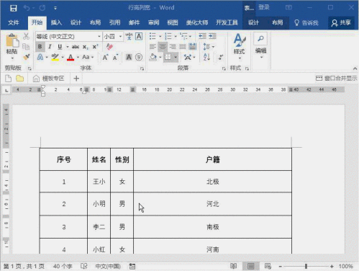
Task: Open the File tab
Action: point(14,22)
